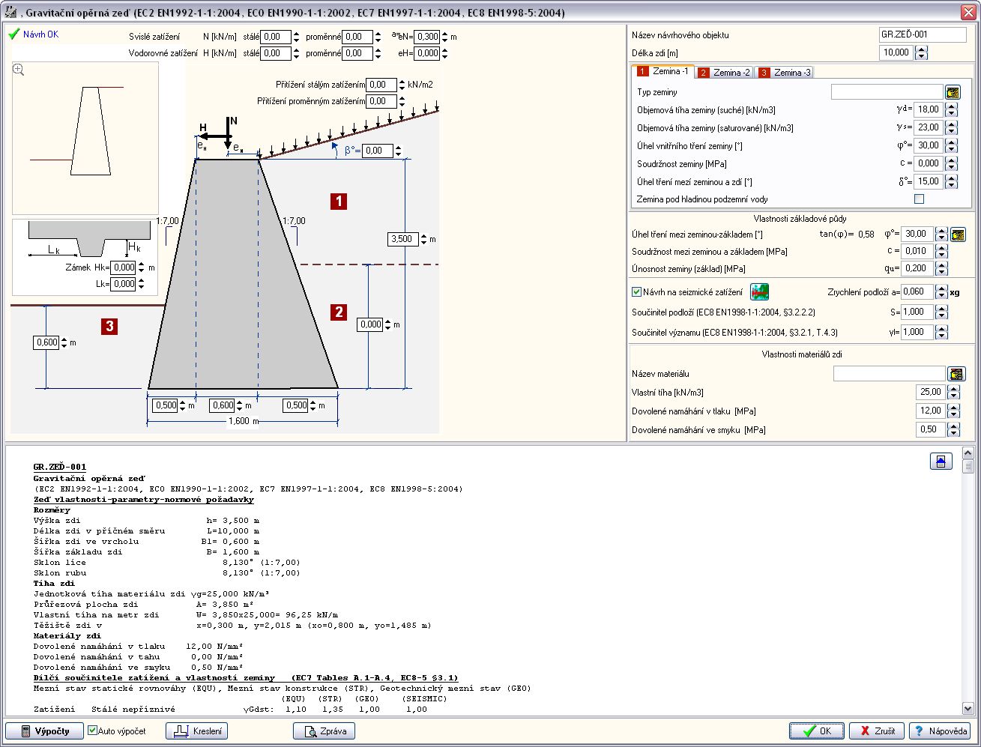Open soil type library icon beside Typ zeminy

(952, 92)
